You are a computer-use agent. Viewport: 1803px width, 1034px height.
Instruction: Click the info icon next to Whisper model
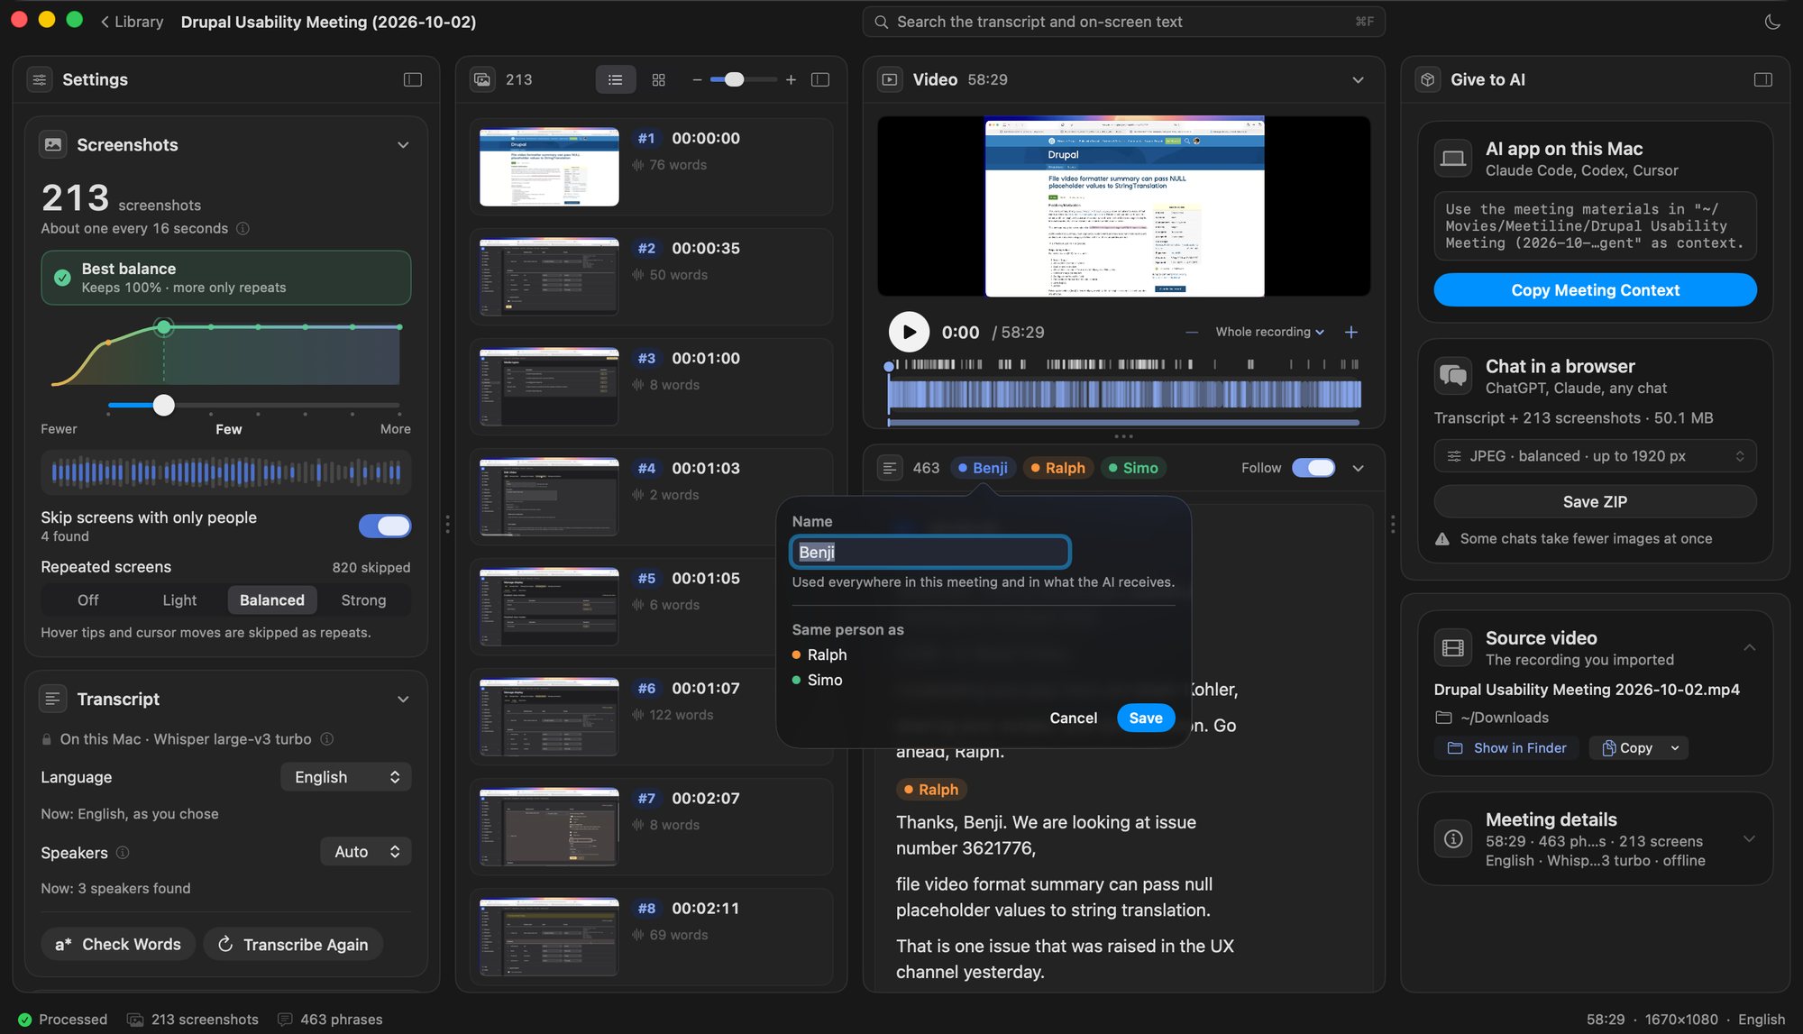click(327, 738)
